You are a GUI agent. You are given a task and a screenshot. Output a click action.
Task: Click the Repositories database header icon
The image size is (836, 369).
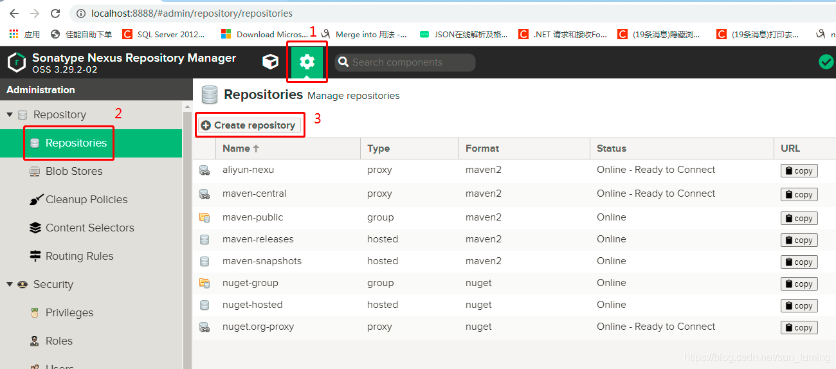click(x=210, y=94)
